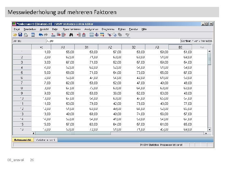Click the Print toolbar icon
The height and width of the screenshot is (169, 226).
tap(26, 35)
